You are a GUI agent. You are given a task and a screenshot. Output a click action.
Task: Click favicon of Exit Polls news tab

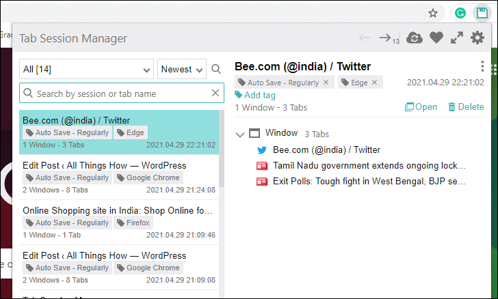(x=262, y=182)
